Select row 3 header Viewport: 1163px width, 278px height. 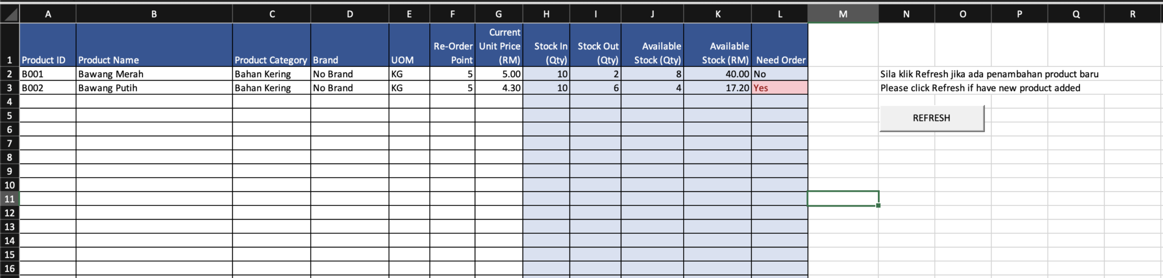10,88
